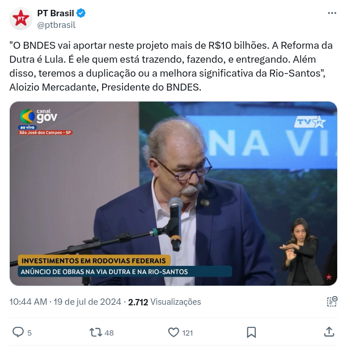
Task: Toggle the bookmark icon for this tweet
Action: coord(251,332)
